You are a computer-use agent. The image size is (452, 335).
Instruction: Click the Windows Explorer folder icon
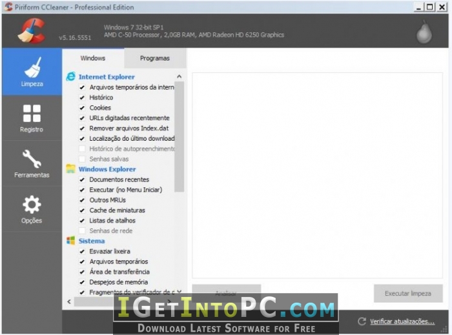click(x=70, y=169)
